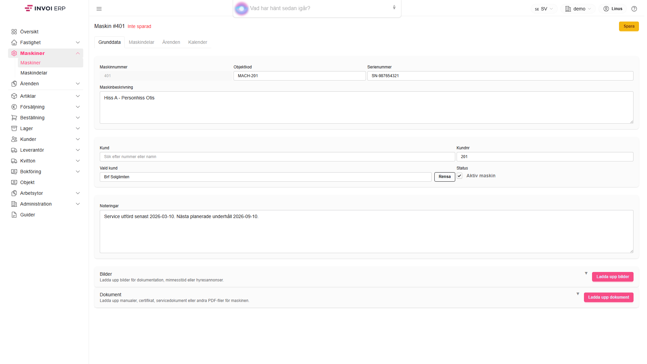
Task: Switch to the Ärenden tab
Action: click(x=171, y=42)
